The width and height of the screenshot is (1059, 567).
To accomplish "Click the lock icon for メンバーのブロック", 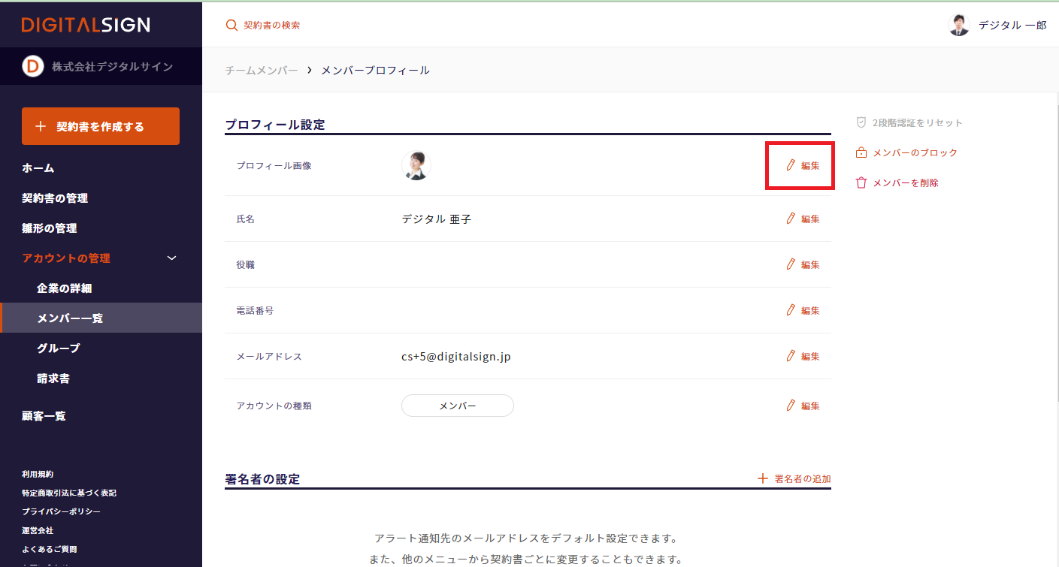I will [861, 152].
